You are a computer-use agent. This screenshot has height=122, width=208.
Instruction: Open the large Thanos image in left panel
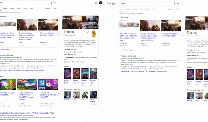(72, 22)
